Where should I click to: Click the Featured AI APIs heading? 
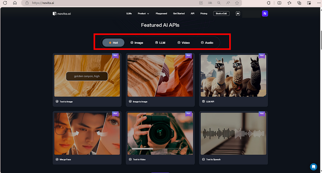pyautogui.click(x=160, y=25)
